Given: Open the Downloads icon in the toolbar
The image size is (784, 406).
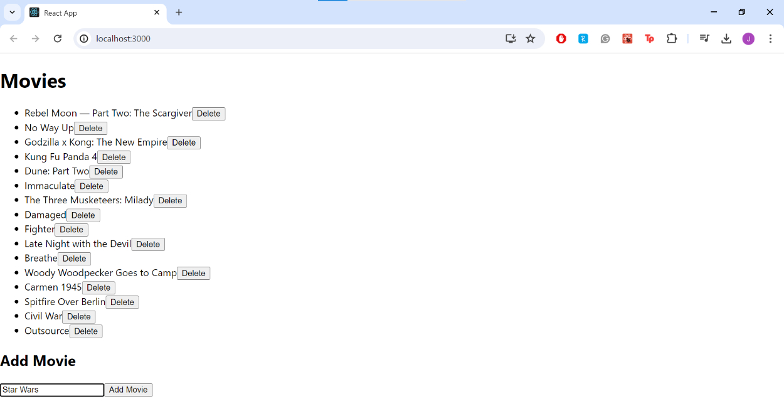Looking at the screenshot, I should pos(726,39).
